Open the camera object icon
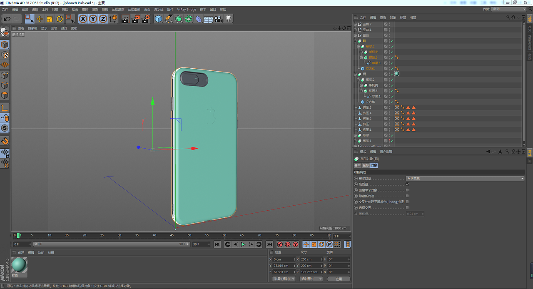Image resolution: width=533 pixels, height=289 pixels. pos(218,19)
